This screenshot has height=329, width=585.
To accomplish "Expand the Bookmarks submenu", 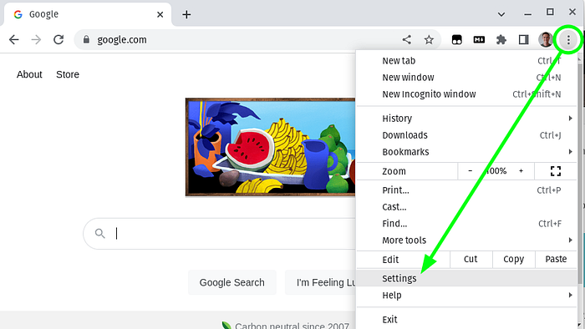I will click(466, 152).
